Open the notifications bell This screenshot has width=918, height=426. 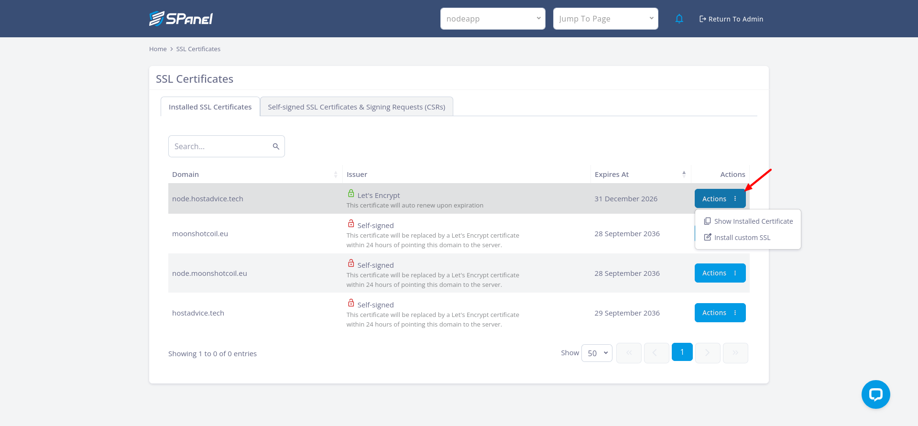pos(679,19)
